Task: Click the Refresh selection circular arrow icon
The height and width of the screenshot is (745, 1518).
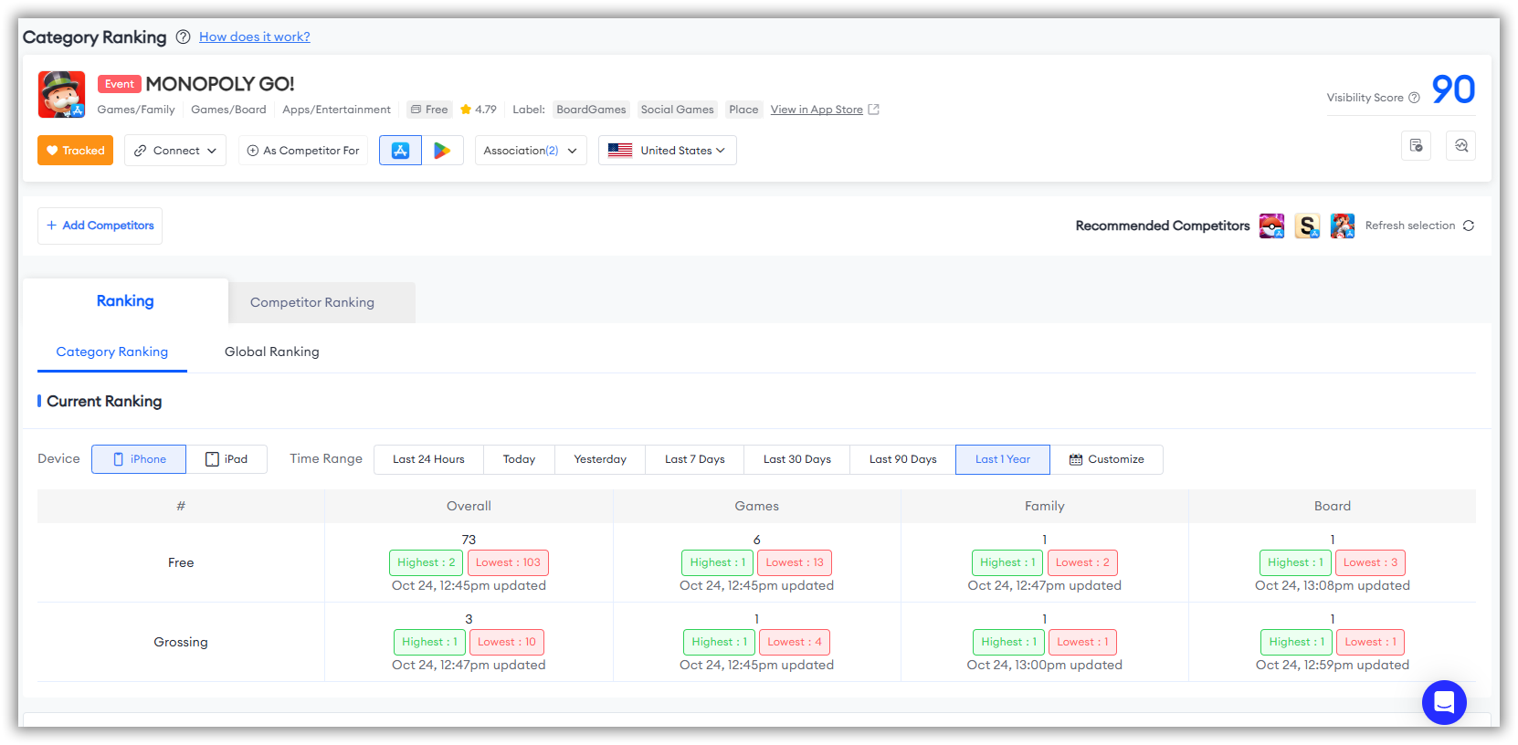Action: 1469,226
